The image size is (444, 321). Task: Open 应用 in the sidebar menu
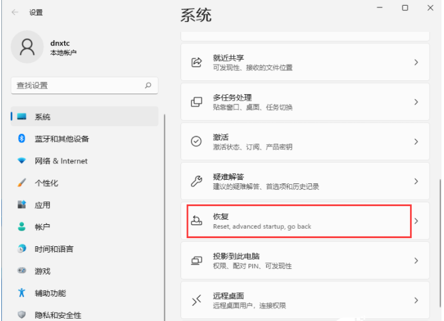click(42, 205)
